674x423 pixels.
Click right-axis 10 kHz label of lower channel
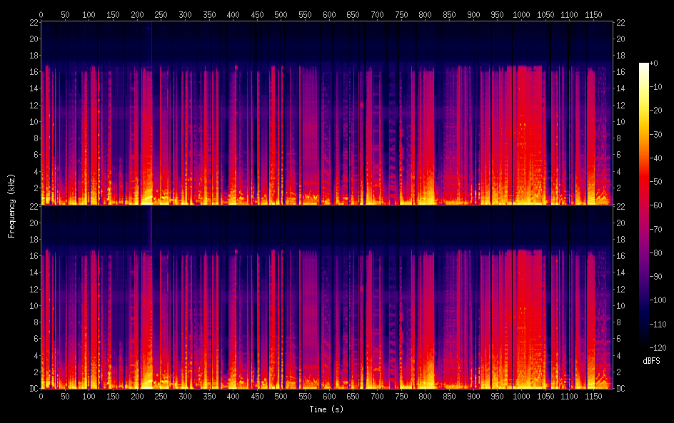[x=621, y=305]
